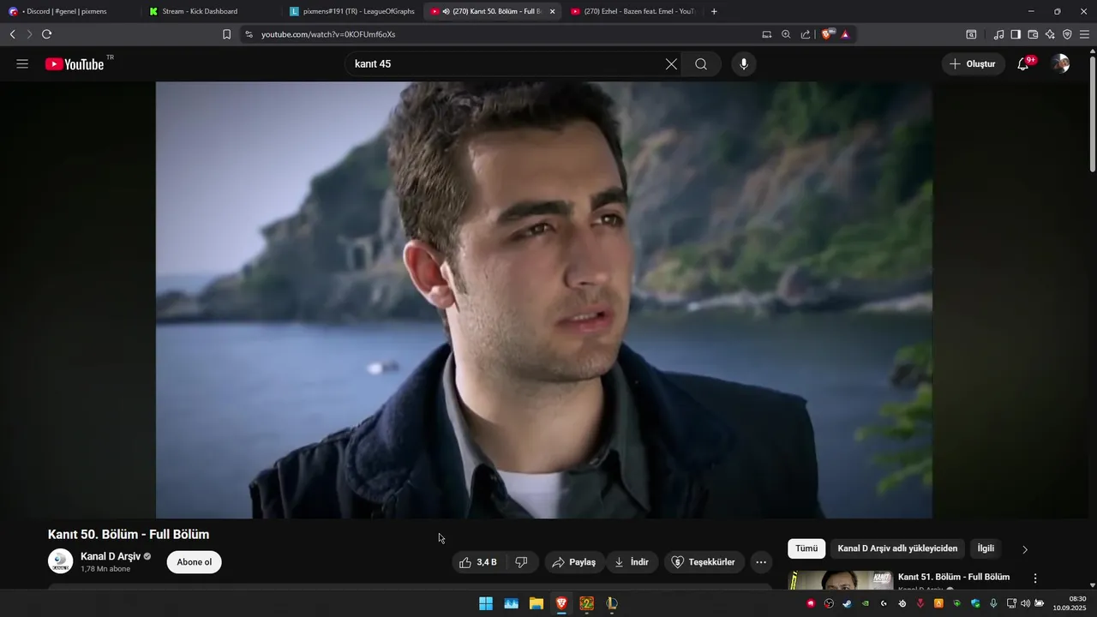This screenshot has height=617, width=1097.
Task: Open the account avatar menu
Action: click(x=1061, y=64)
